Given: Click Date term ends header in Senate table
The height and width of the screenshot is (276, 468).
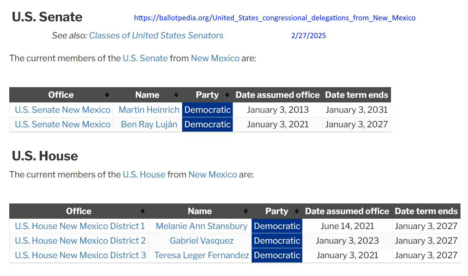Looking at the screenshot, I should (356, 95).
